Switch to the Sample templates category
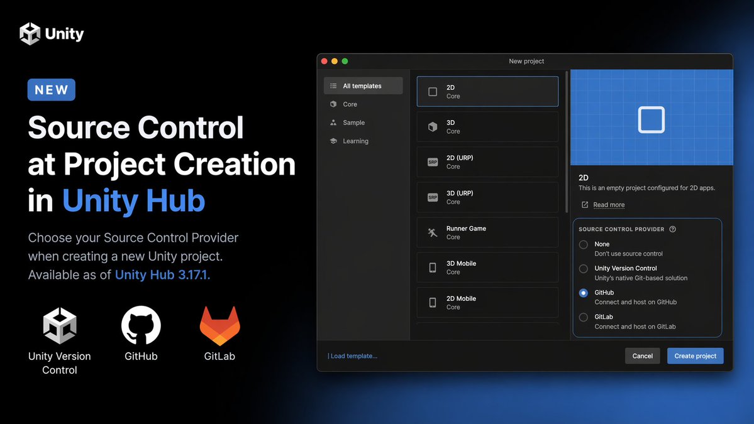Image resolution: width=754 pixels, height=424 pixels. (363, 122)
